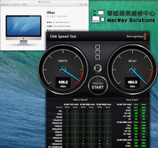Click the 377 write value in How Fast

[x=136, y=108]
